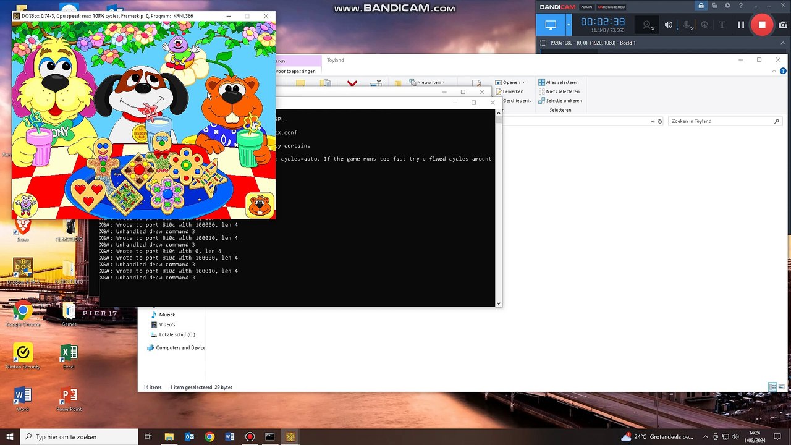Image resolution: width=791 pixels, height=445 pixels.
Task: Open Bandicam's output folder icon
Action: [x=714, y=6]
